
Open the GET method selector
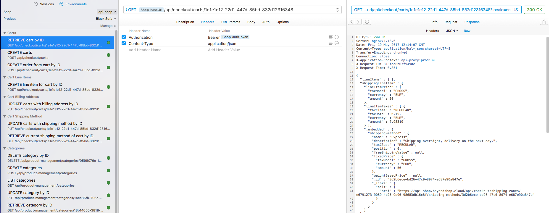point(131,10)
